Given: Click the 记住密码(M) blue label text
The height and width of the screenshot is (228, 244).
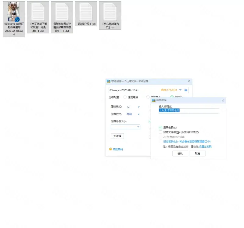Looking at the screenshot, I should (187, 142).
